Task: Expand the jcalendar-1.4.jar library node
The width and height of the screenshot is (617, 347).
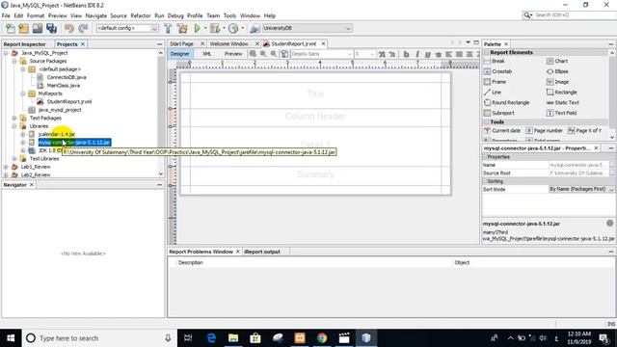Action: [23, 134]
